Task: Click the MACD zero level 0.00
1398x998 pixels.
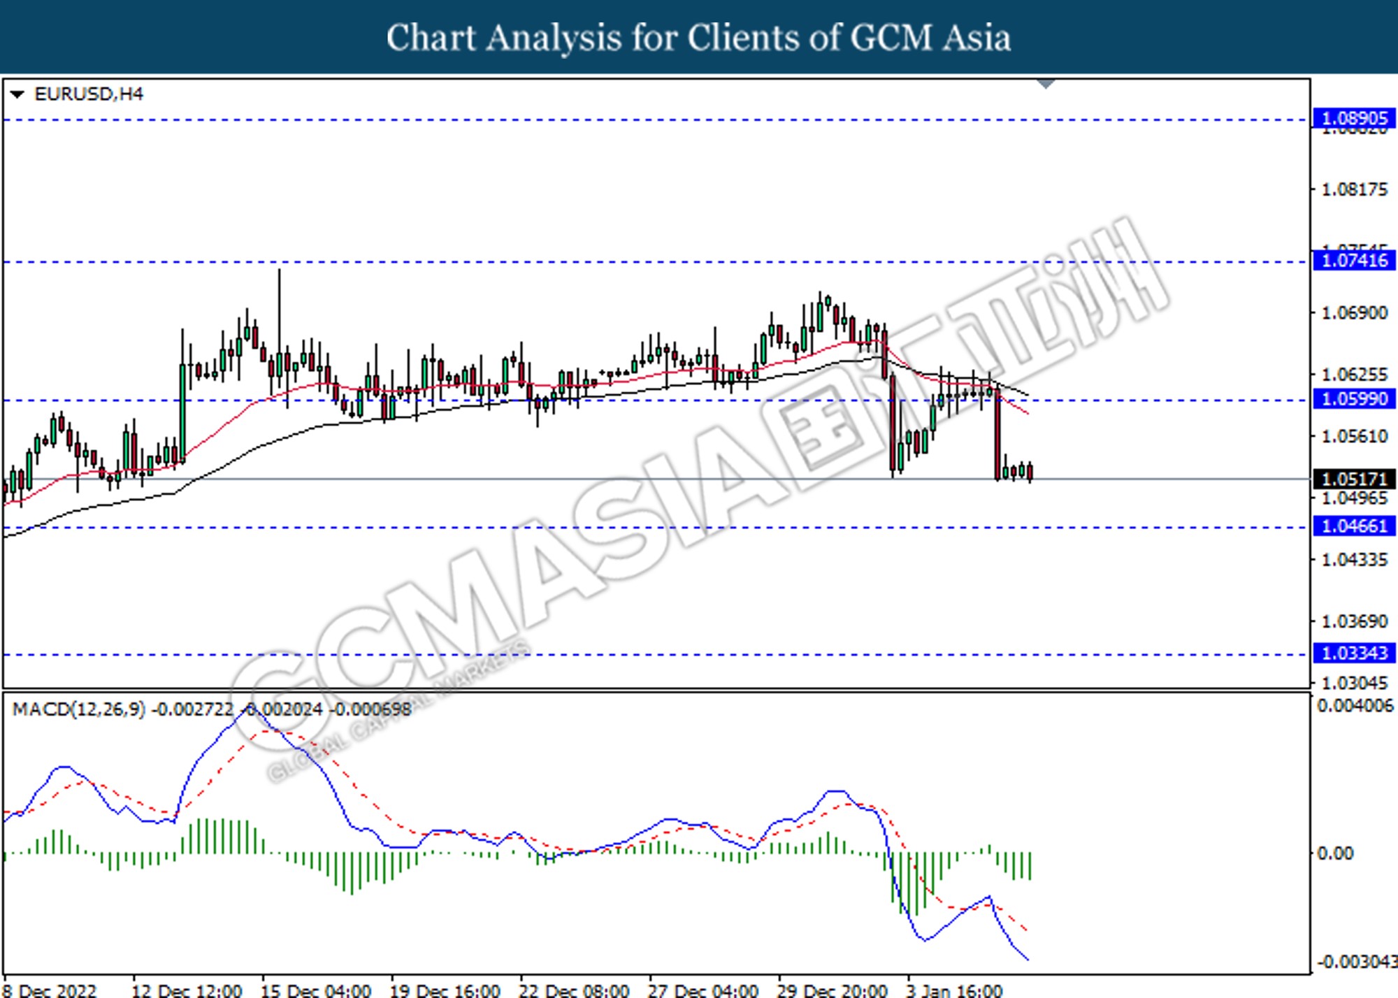Action: [x=1335, y=853]
